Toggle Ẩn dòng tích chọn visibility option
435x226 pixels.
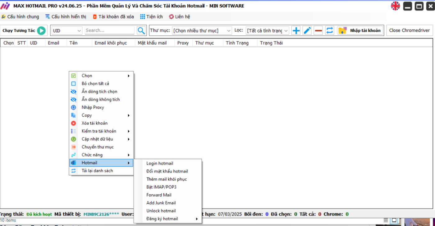[x=98, y=91]
